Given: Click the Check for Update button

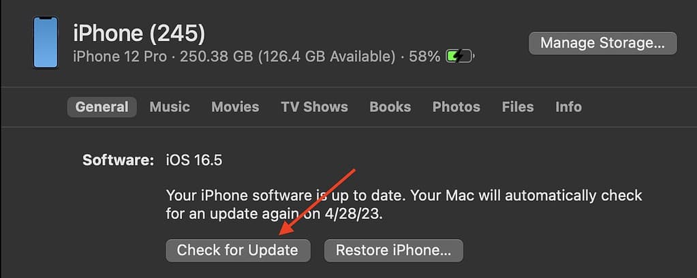Looking at the screenshot, I should [238, 250].
